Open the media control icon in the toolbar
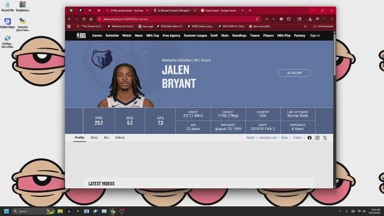Viewport: 384px width, 216px height. coord(317,19)
